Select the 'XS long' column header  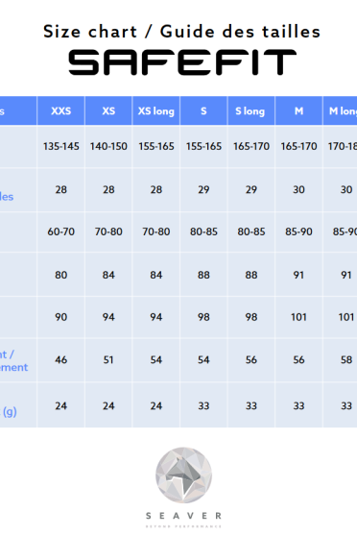[x=155, y=110]
